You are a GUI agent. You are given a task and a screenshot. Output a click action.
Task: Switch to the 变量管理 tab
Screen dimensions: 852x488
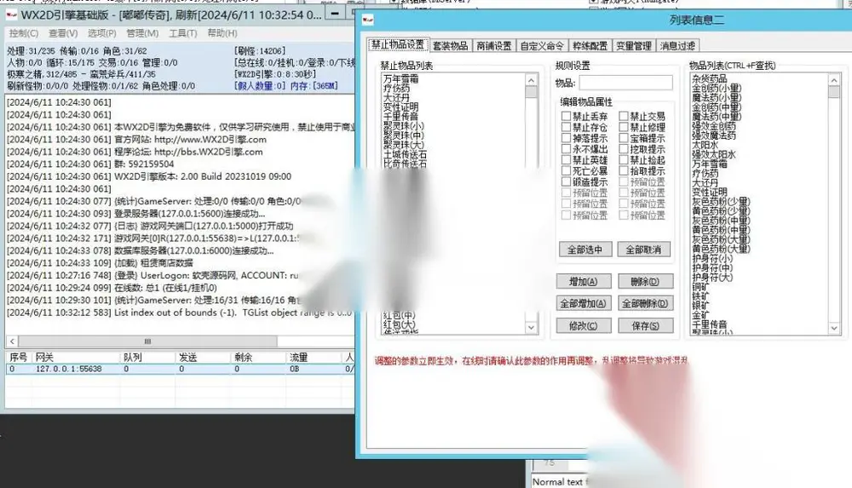click(634, 46)
